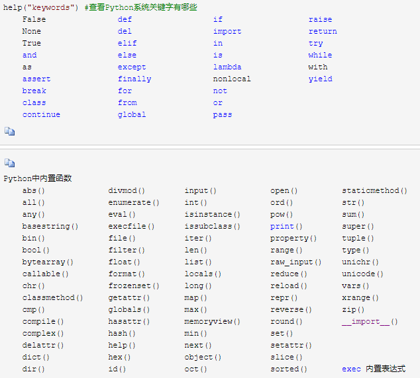This screenshot has height=378, width=420.
Task: Click the 'class' keyword
Action: click(34, 102)
